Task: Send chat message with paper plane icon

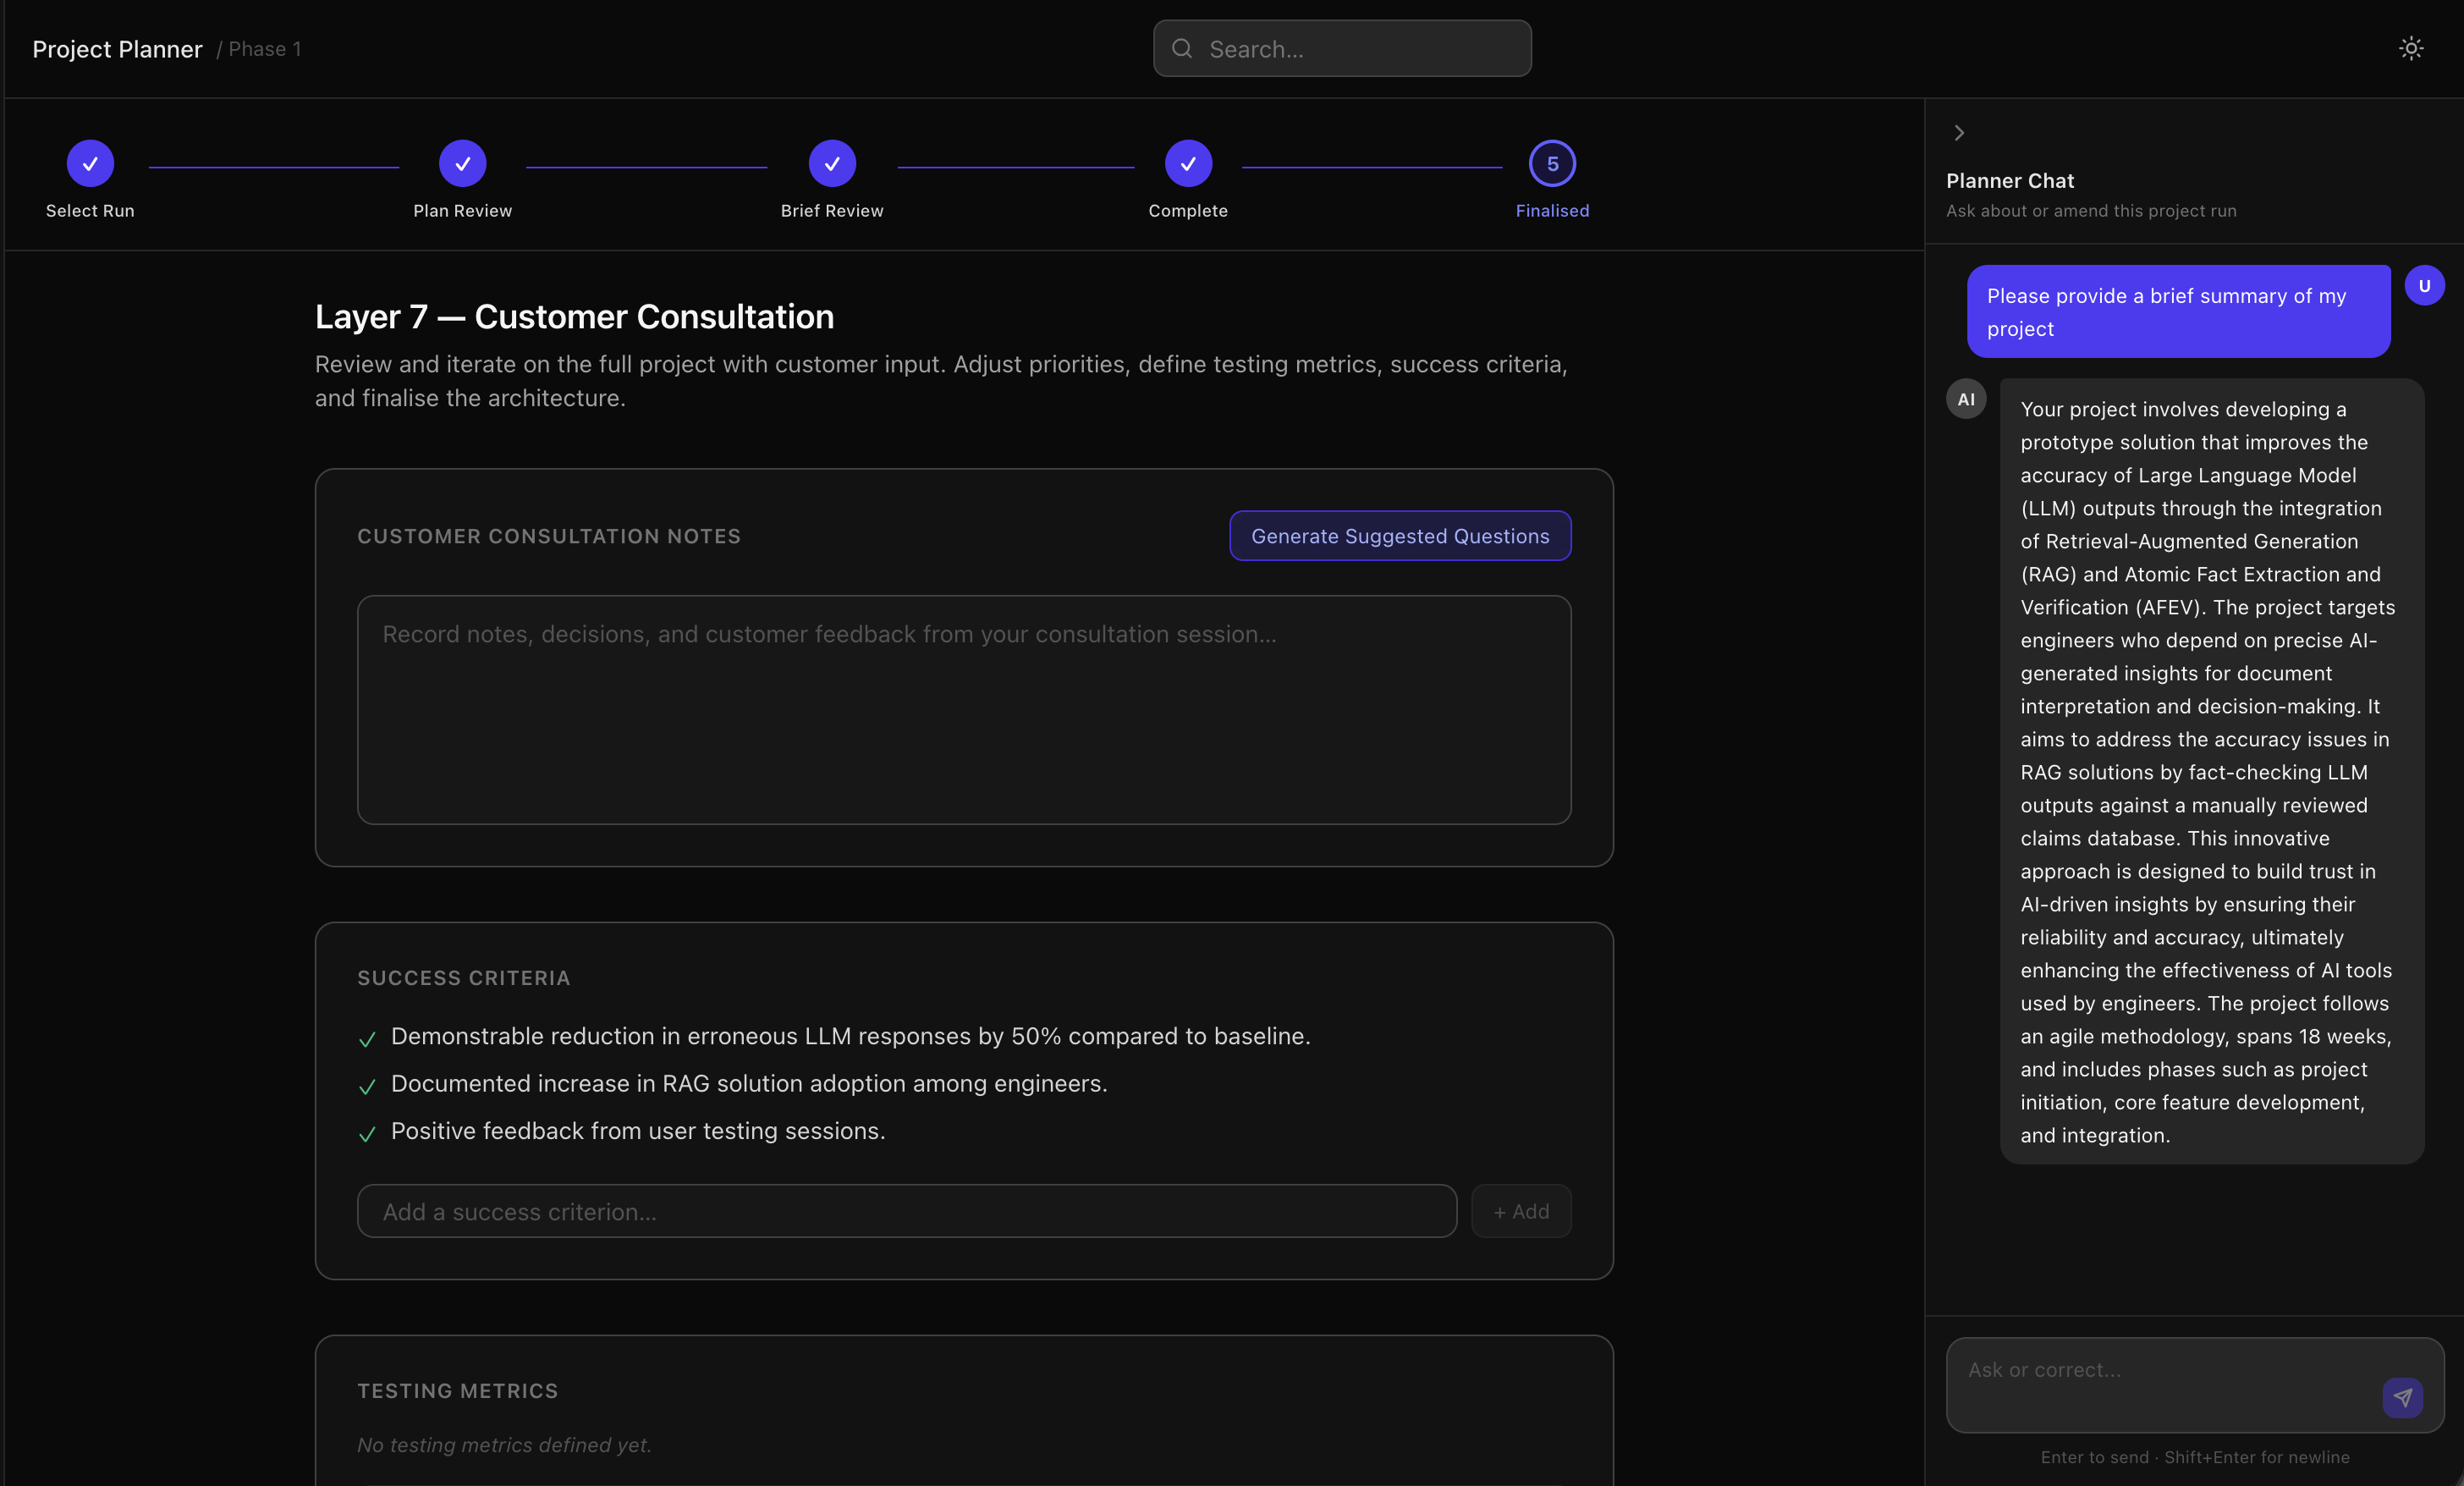Action: pos(2402,1397)
